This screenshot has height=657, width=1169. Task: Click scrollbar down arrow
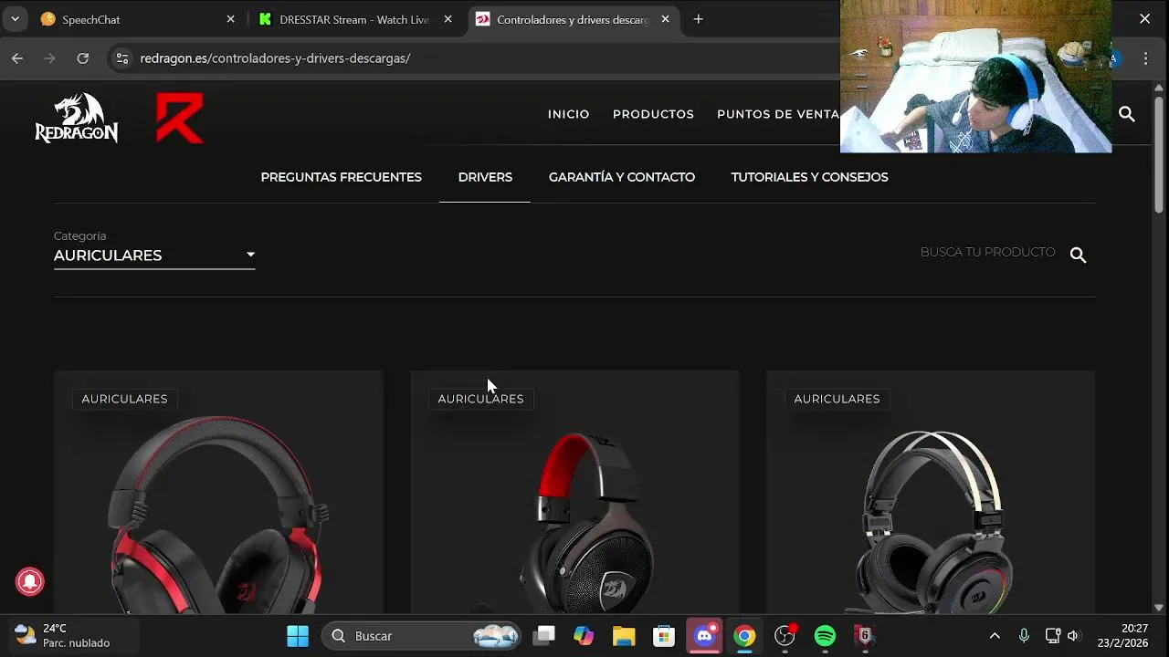click(x=1159, y=607)
